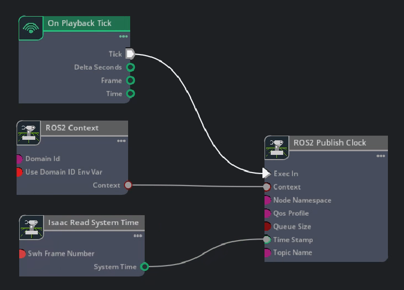
Task: Click the Exec In input arrow port
Action: point(267,173)
